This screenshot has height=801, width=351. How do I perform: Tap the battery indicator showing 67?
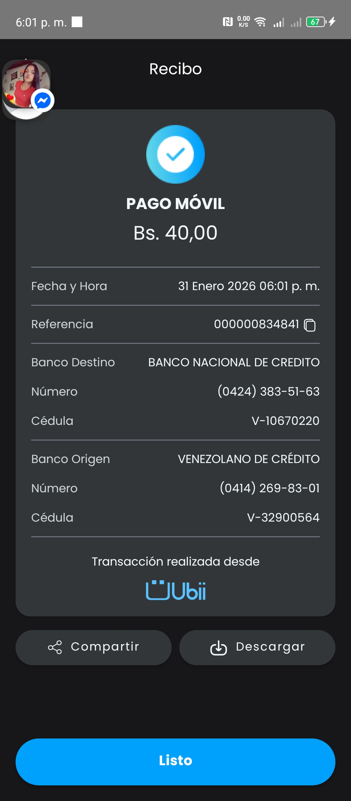click(316, 22)
